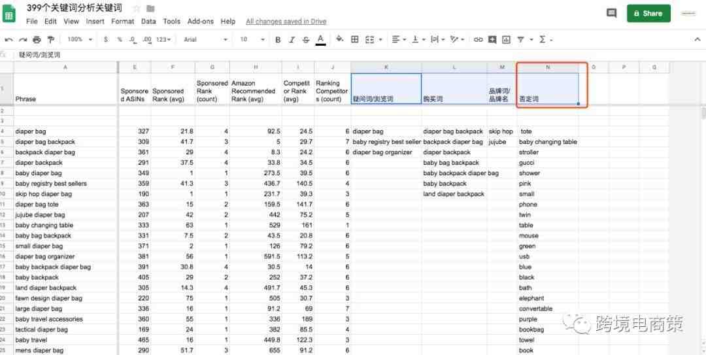Open the comments history icon
Viewport: 706px width, 355px height.
coord(611,13)
